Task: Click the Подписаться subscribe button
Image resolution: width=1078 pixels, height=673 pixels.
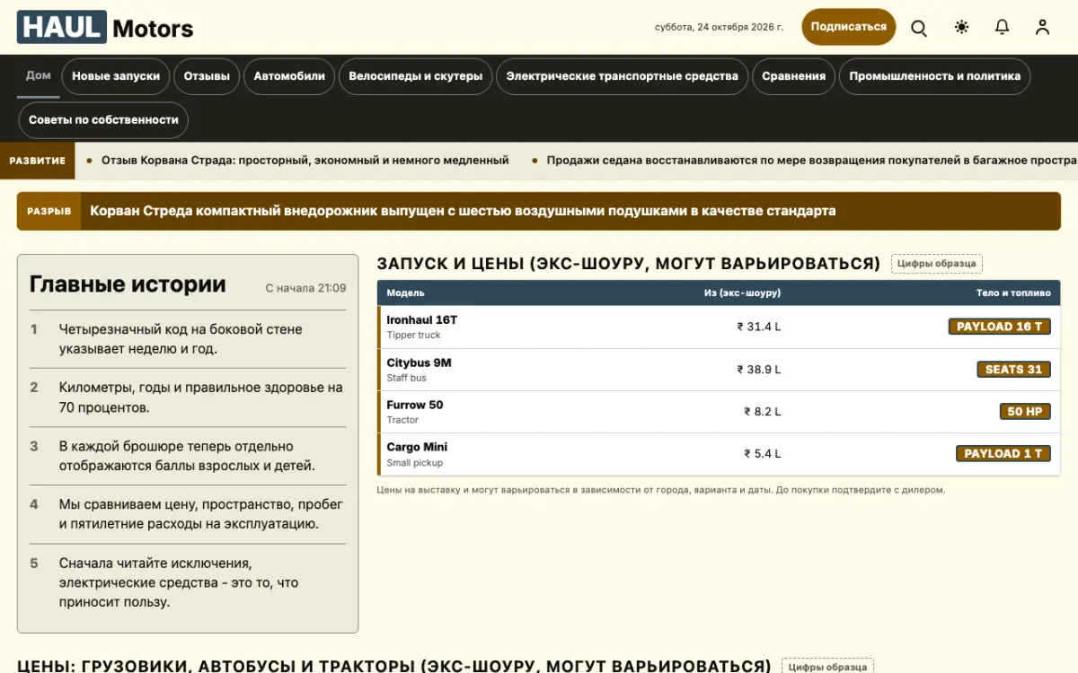Action: click(849, 27)
